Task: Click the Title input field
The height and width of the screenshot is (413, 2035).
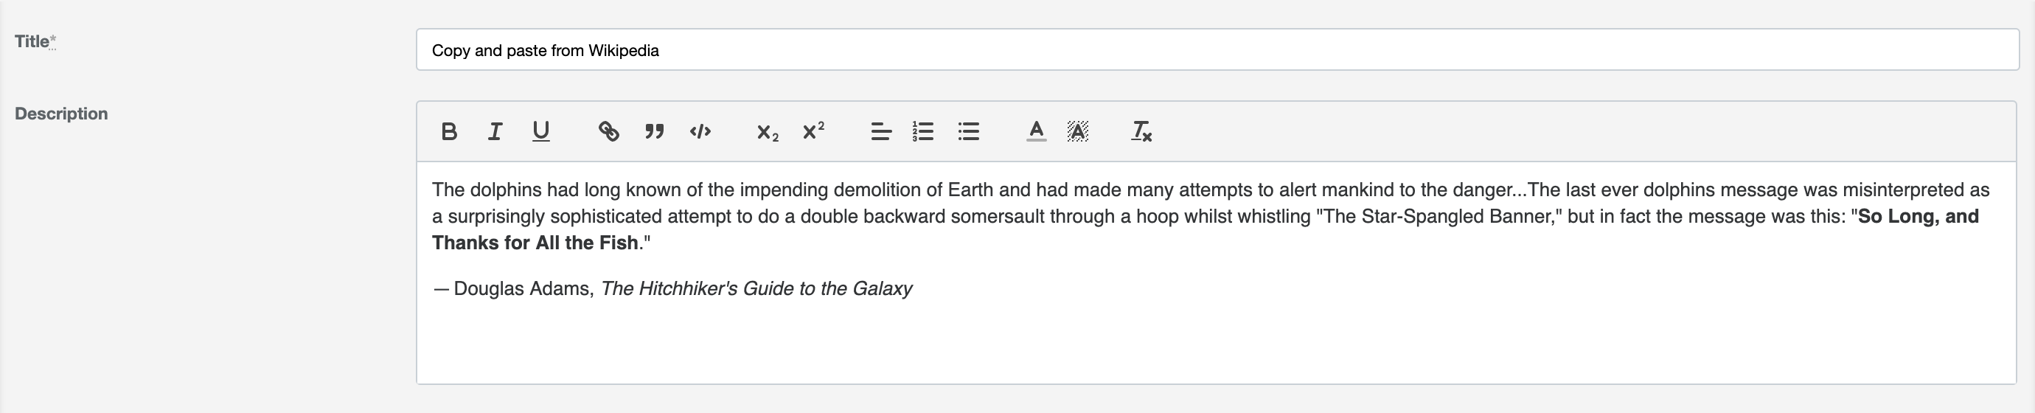Action: 1217,49
